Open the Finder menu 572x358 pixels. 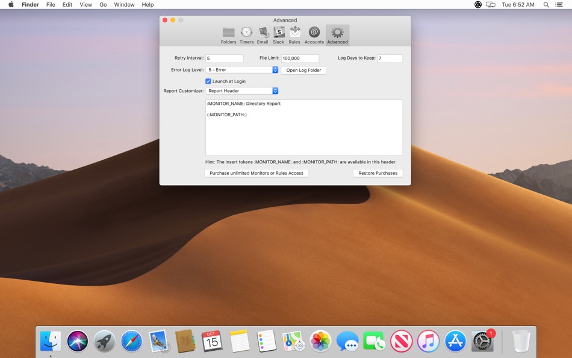coord(30,5)
